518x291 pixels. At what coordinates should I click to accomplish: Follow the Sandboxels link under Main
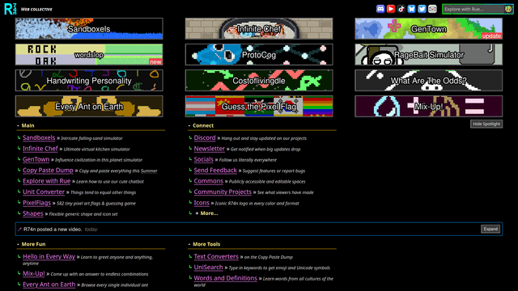39,138
